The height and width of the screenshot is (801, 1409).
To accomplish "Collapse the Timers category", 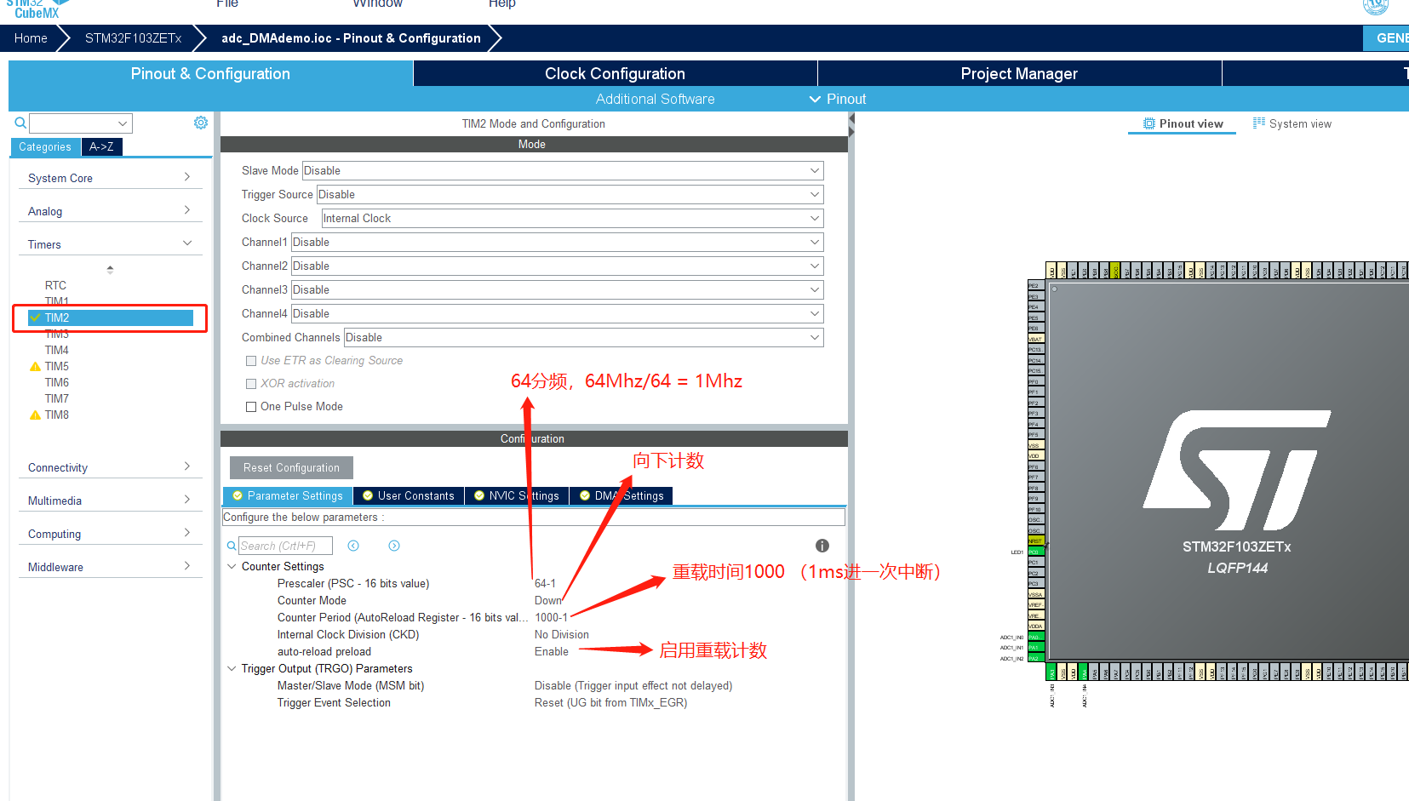I will 110,244.
